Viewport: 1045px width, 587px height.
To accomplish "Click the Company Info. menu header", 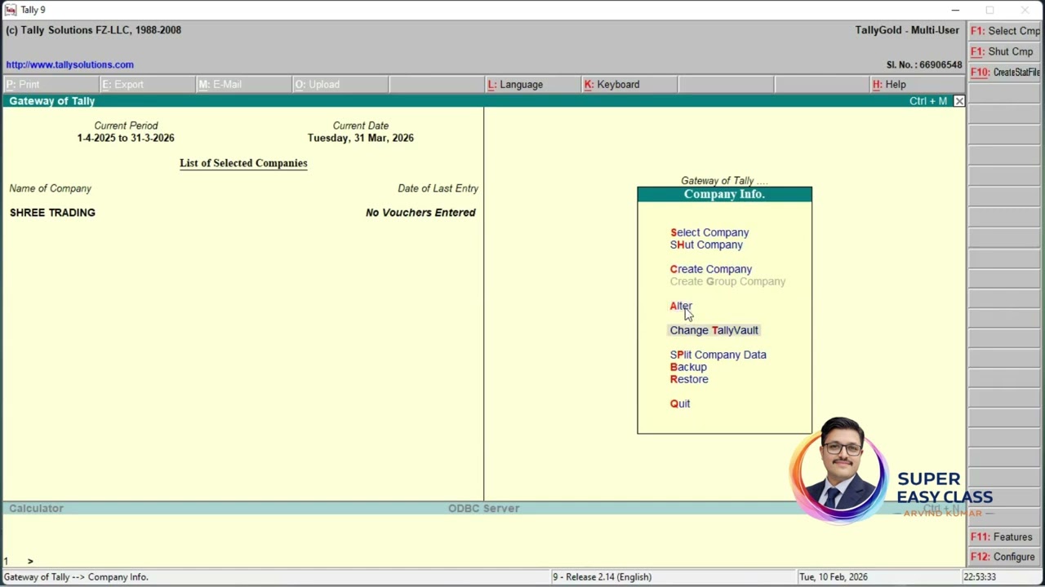I will [724, 194].
